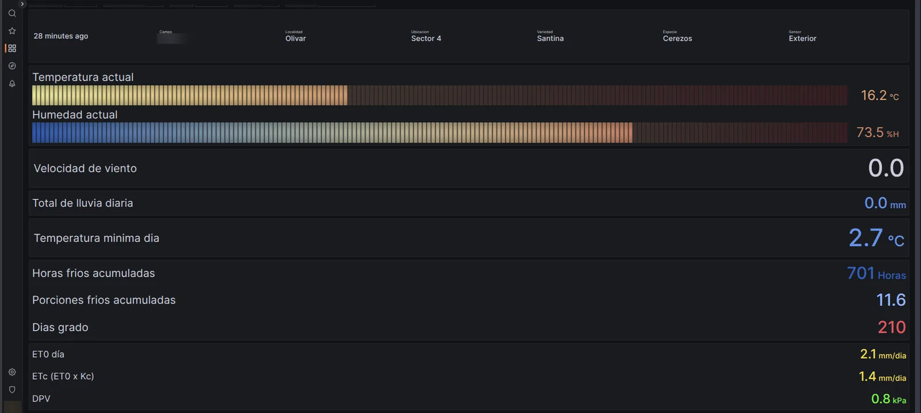
Task: Open Alerting via the bell icon
Action: (12, 84)
